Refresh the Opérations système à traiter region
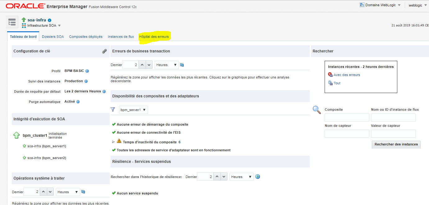The height and width of the screenshot is (205, 429). [83, 192]
